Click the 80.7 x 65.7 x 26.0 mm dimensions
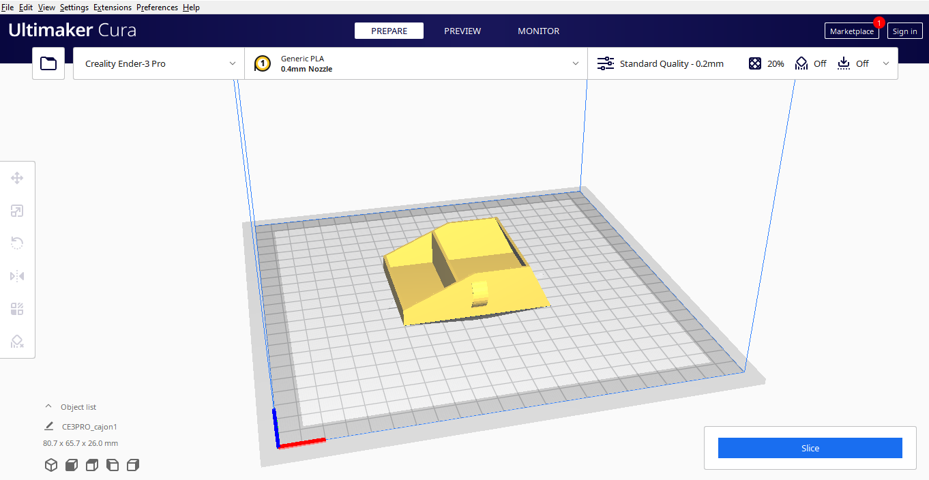Viewport: 929px width, 480px height. 80,443
